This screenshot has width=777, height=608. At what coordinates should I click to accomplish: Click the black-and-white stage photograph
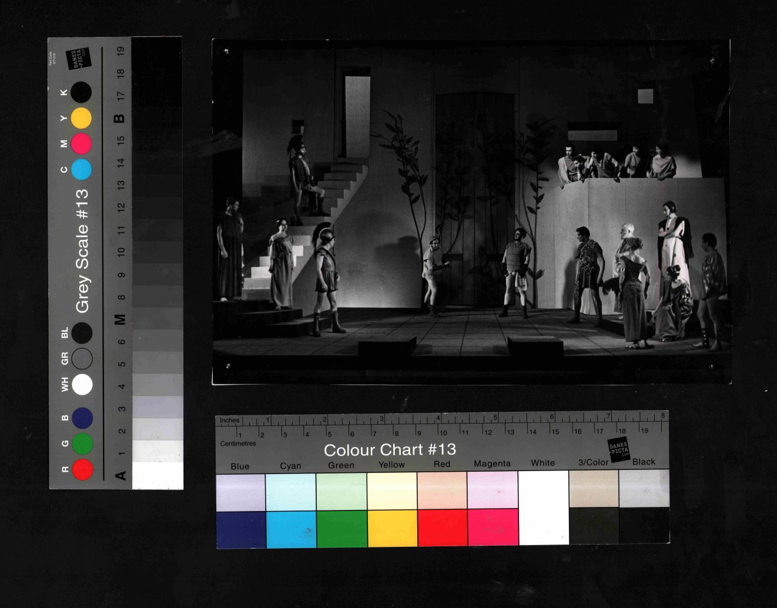tap(471, 211)
